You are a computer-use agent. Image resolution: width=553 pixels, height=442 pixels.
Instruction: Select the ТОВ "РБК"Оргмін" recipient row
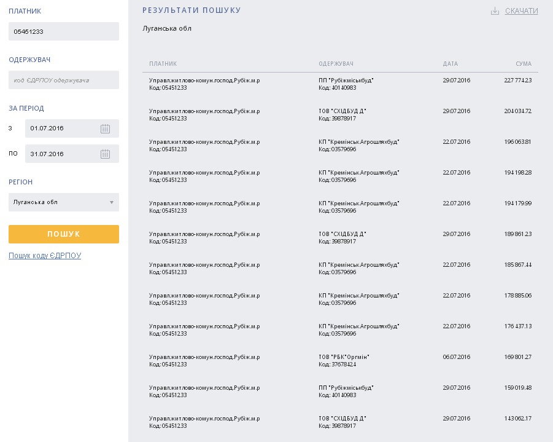point(340,361)
